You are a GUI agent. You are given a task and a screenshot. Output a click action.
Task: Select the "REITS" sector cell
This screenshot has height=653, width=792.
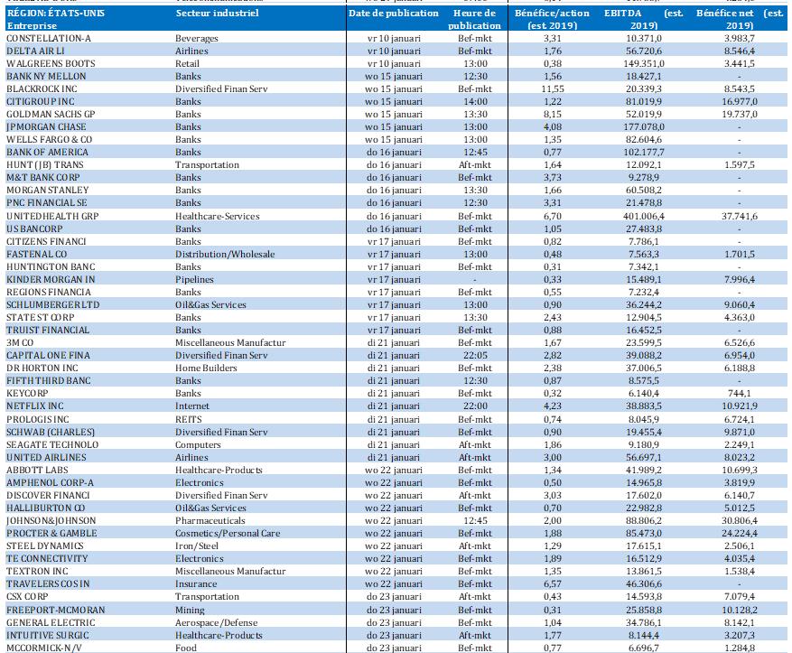coord(189,419)
